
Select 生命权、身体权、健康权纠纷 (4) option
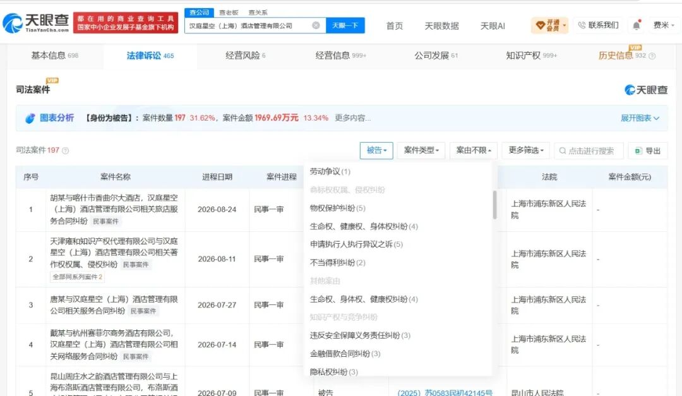[364, 299]
